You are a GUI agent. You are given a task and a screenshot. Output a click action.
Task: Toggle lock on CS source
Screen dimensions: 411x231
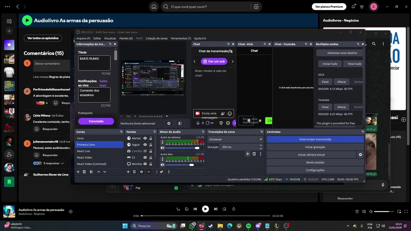[x=151, y=158]
